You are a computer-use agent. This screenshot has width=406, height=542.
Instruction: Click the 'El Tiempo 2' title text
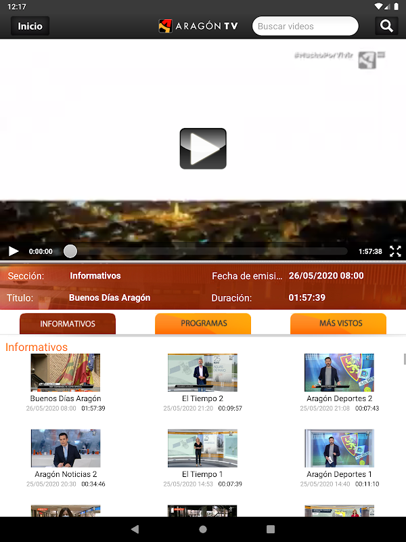(x=202, y=398)
